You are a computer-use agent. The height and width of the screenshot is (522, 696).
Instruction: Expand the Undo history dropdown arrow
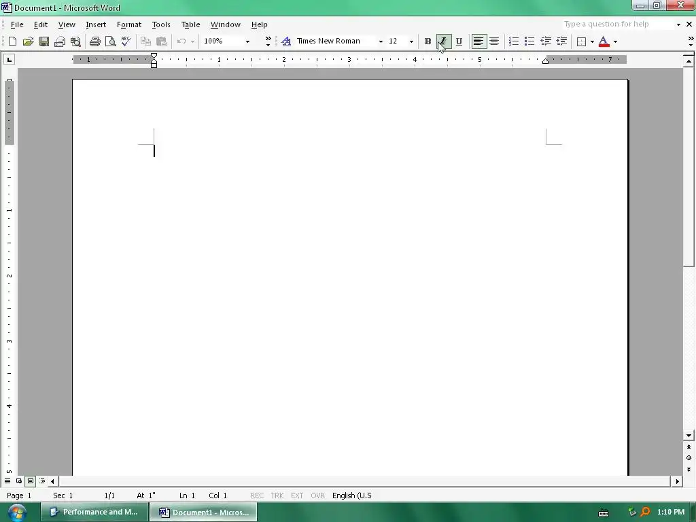click(192, 41)
